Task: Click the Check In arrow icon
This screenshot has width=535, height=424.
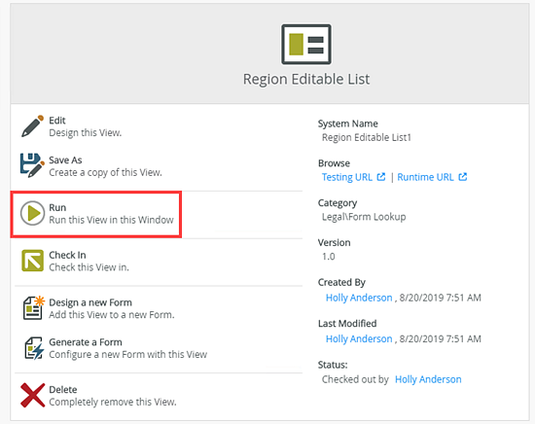Action: pos(32,261)
